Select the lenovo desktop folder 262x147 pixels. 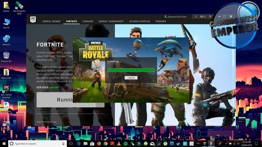tap(6, 7)
